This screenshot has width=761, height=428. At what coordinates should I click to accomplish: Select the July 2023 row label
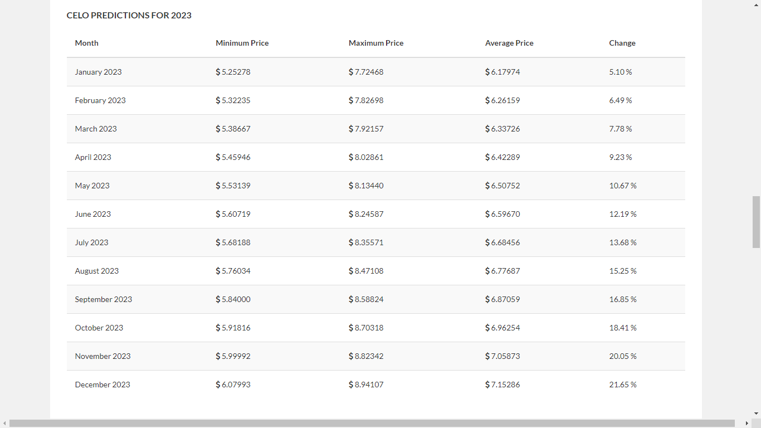point(92,242)
